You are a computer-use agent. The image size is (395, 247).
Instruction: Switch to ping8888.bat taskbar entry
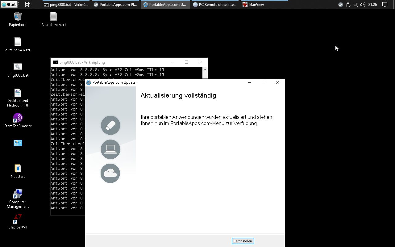coord(66,5)
